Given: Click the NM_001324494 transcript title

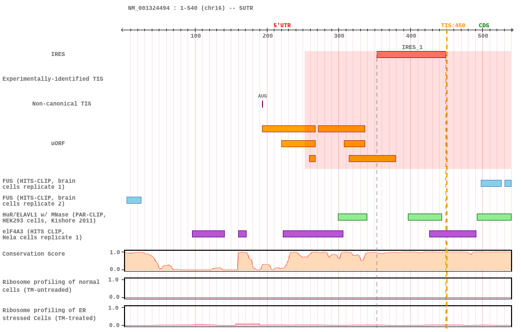Looking at the screenshot, I should [x=191, y=8].
